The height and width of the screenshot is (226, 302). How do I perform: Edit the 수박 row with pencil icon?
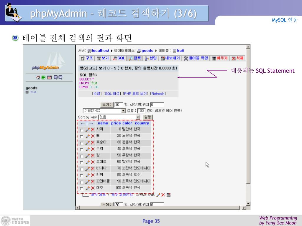[x=87, y=149]
